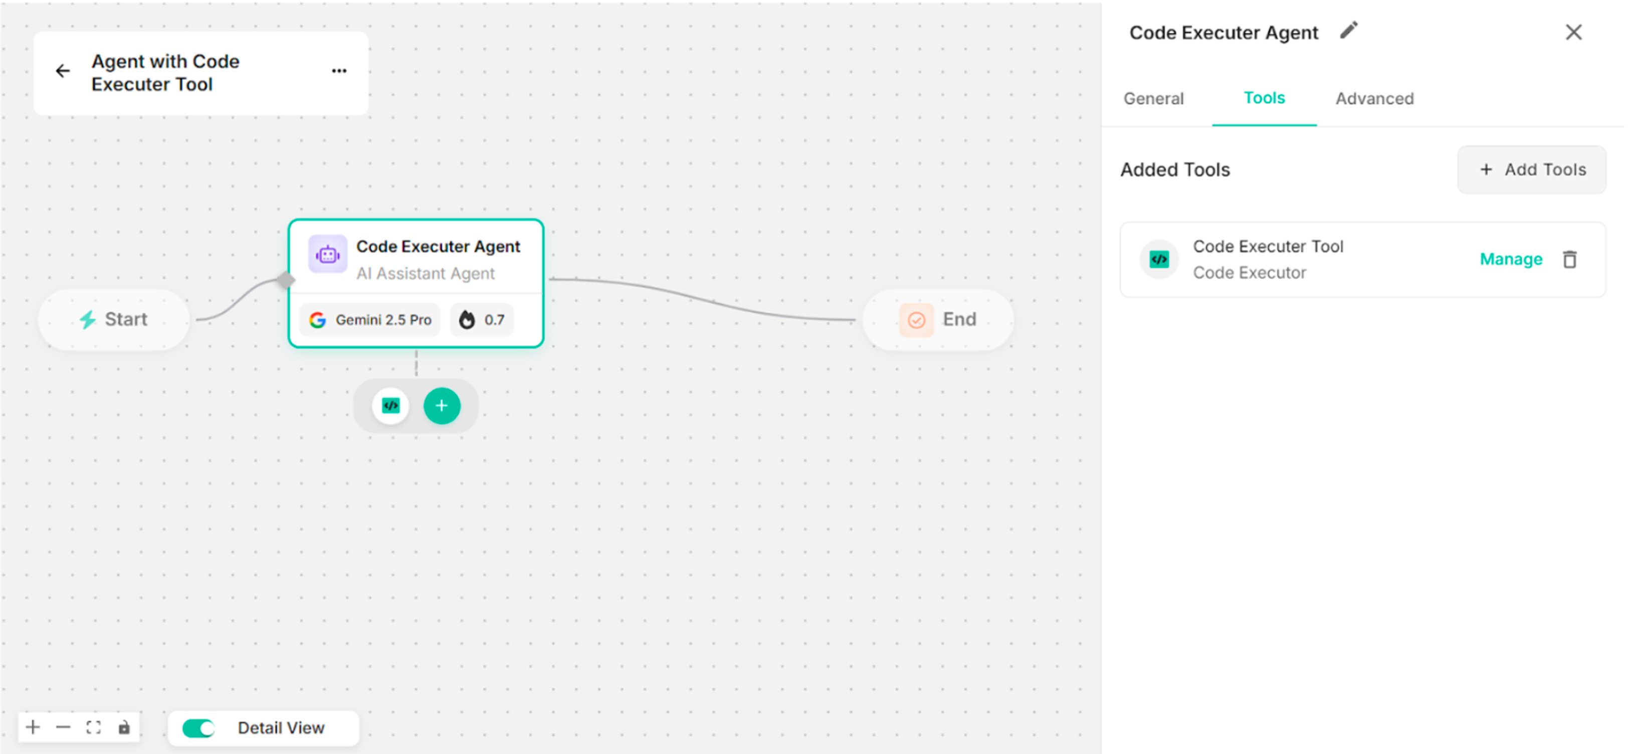Open the Advanced tab
Screen dimensions: 1628x754
tap(1374, 99)
